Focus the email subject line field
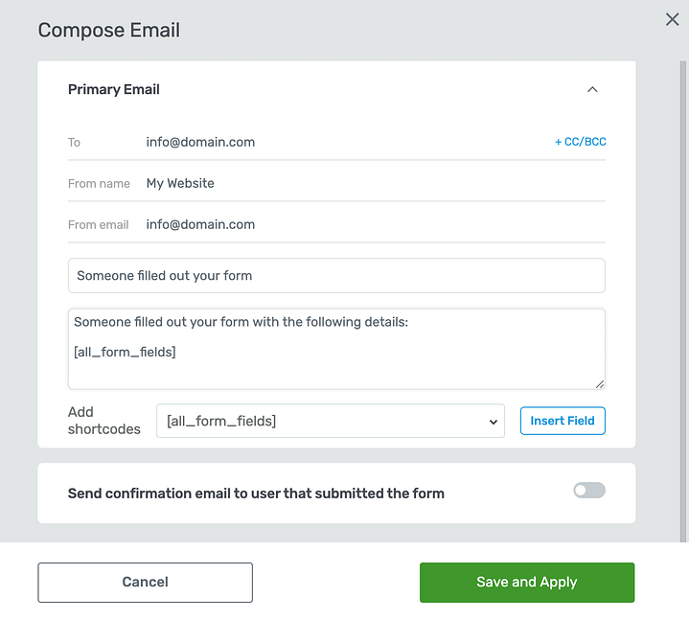Viewport: 689px width, 620px height. (x=336, y=275)
